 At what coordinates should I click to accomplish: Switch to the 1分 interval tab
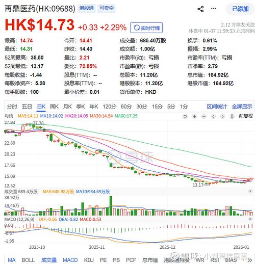(x=184, y=107)
